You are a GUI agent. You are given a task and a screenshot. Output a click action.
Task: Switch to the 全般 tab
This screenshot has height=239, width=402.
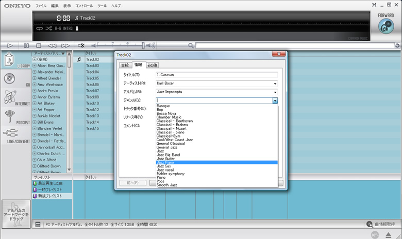(125, 65)
